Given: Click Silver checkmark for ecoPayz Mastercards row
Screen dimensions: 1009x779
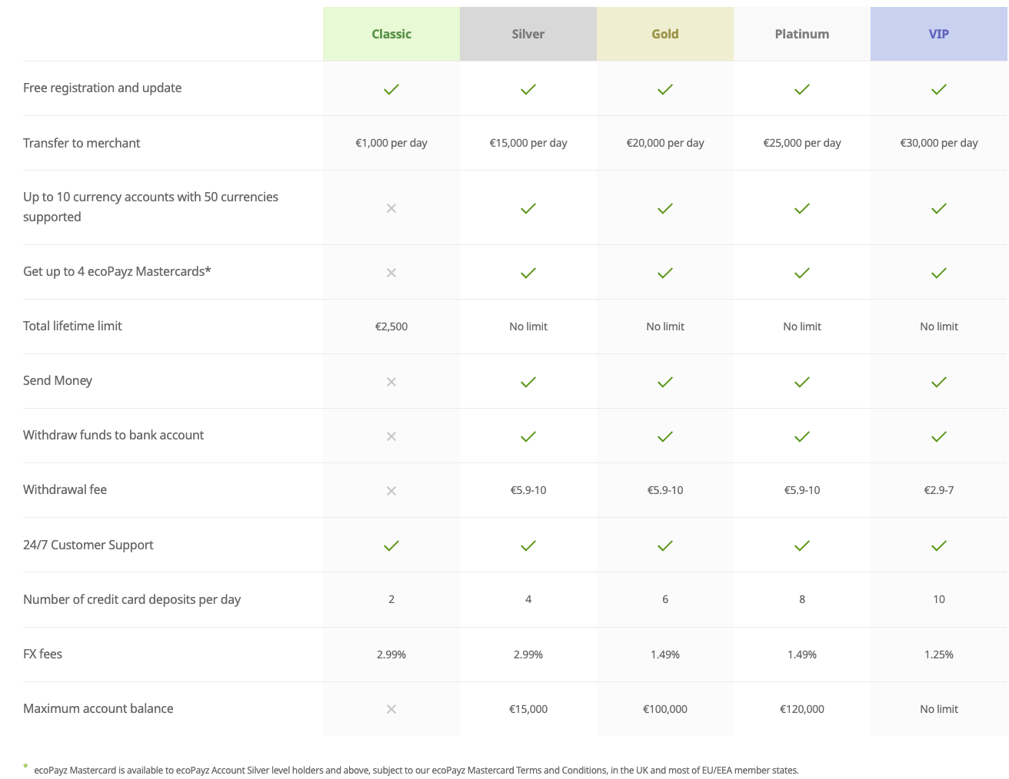Looking at the screenshot, I should tap(528, 273).
